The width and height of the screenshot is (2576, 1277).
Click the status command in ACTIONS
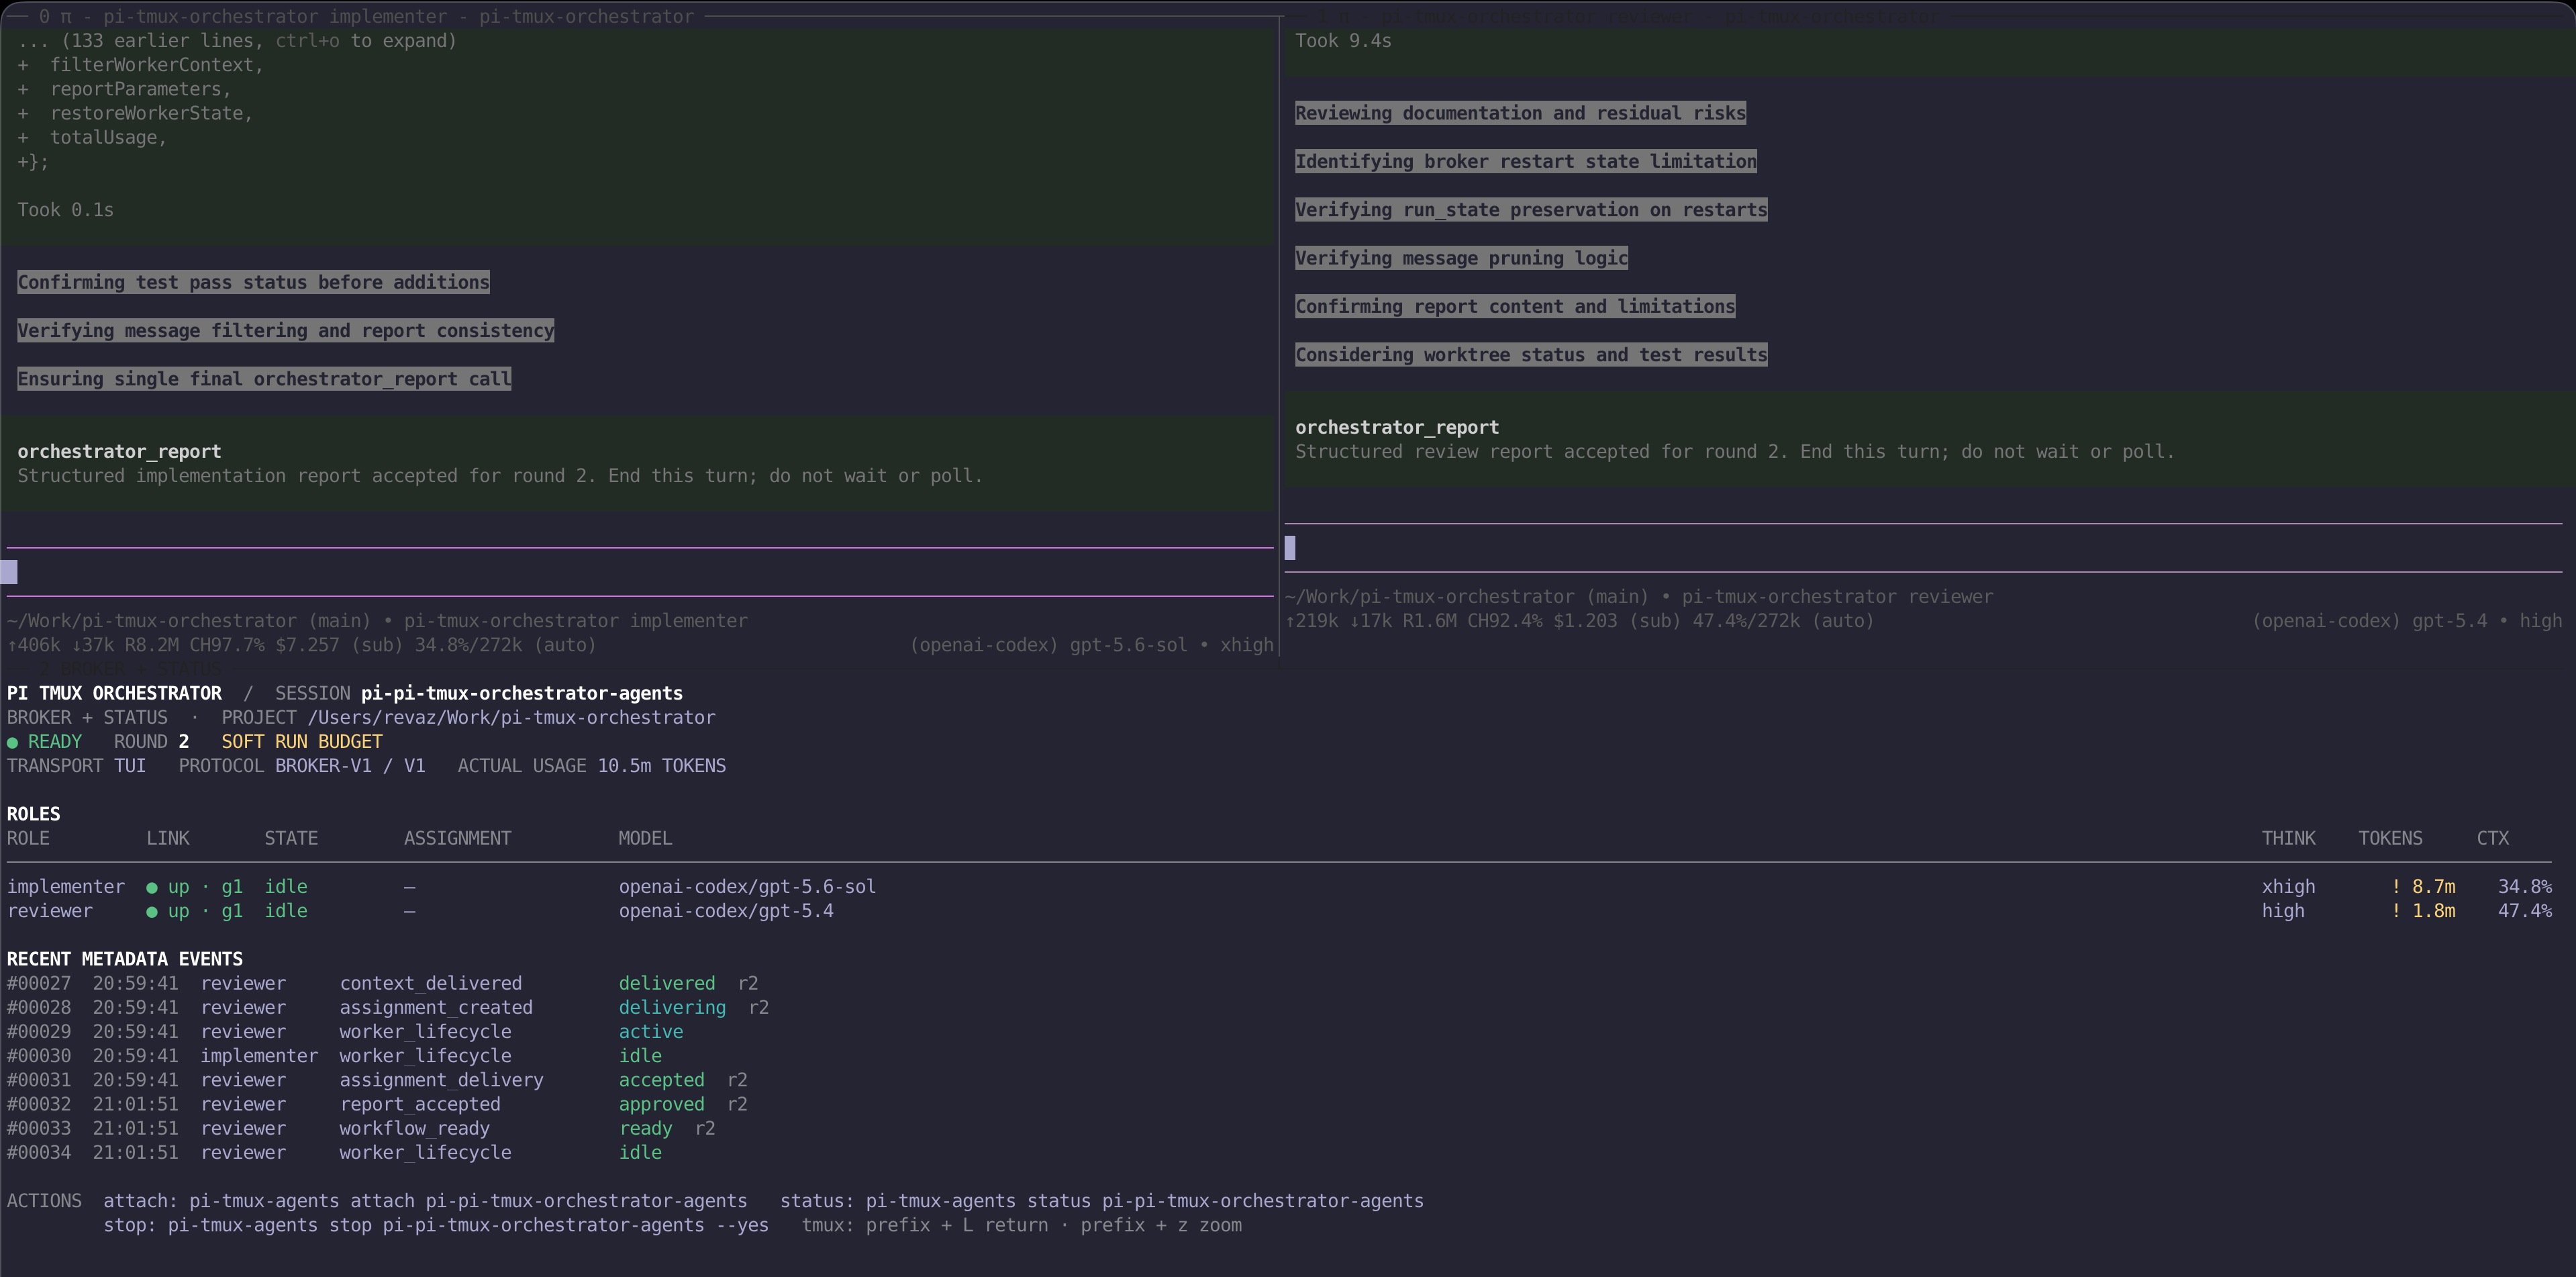pos(1102,1201)
